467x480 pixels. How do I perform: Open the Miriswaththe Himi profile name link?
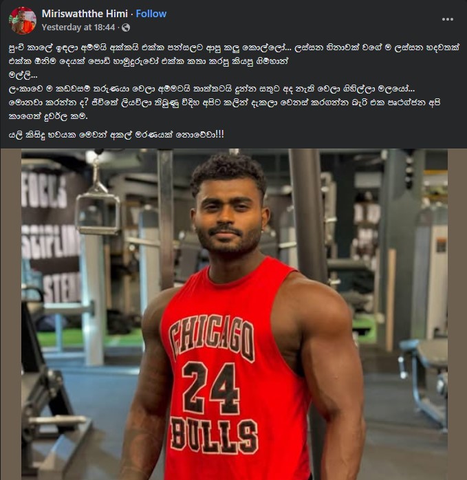(x=85, y=14)
